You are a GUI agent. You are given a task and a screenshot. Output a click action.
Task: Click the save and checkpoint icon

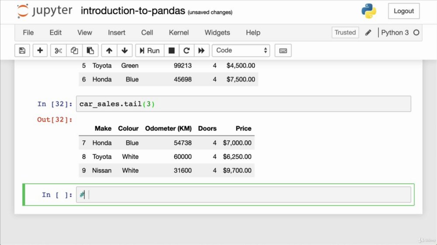(x=22, y=50)
